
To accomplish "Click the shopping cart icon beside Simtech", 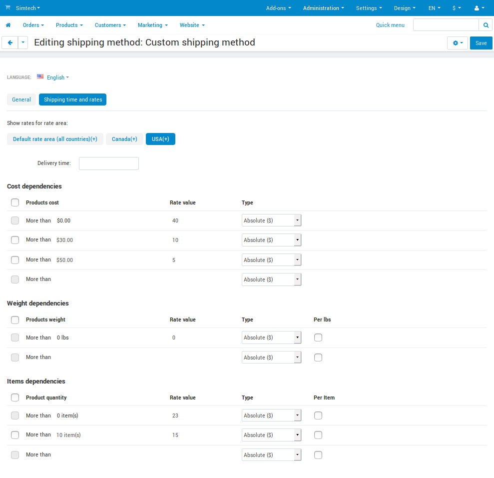I will pos(8,7).
